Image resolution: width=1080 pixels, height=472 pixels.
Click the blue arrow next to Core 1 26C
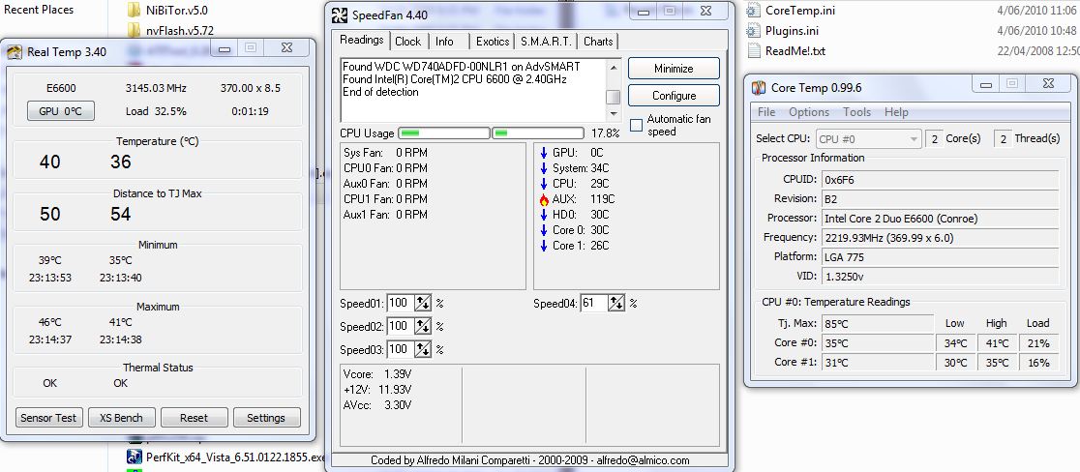544,246
